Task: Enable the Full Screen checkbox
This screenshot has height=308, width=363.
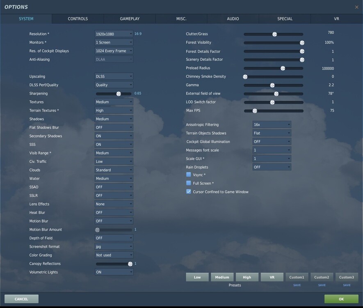Action: (x=188, y=183)
